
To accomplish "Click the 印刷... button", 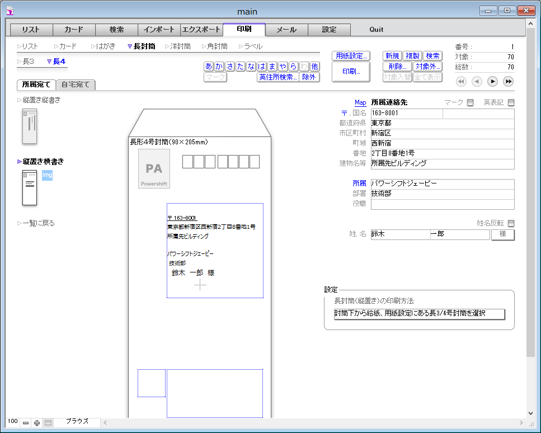I will coord(351,72).
